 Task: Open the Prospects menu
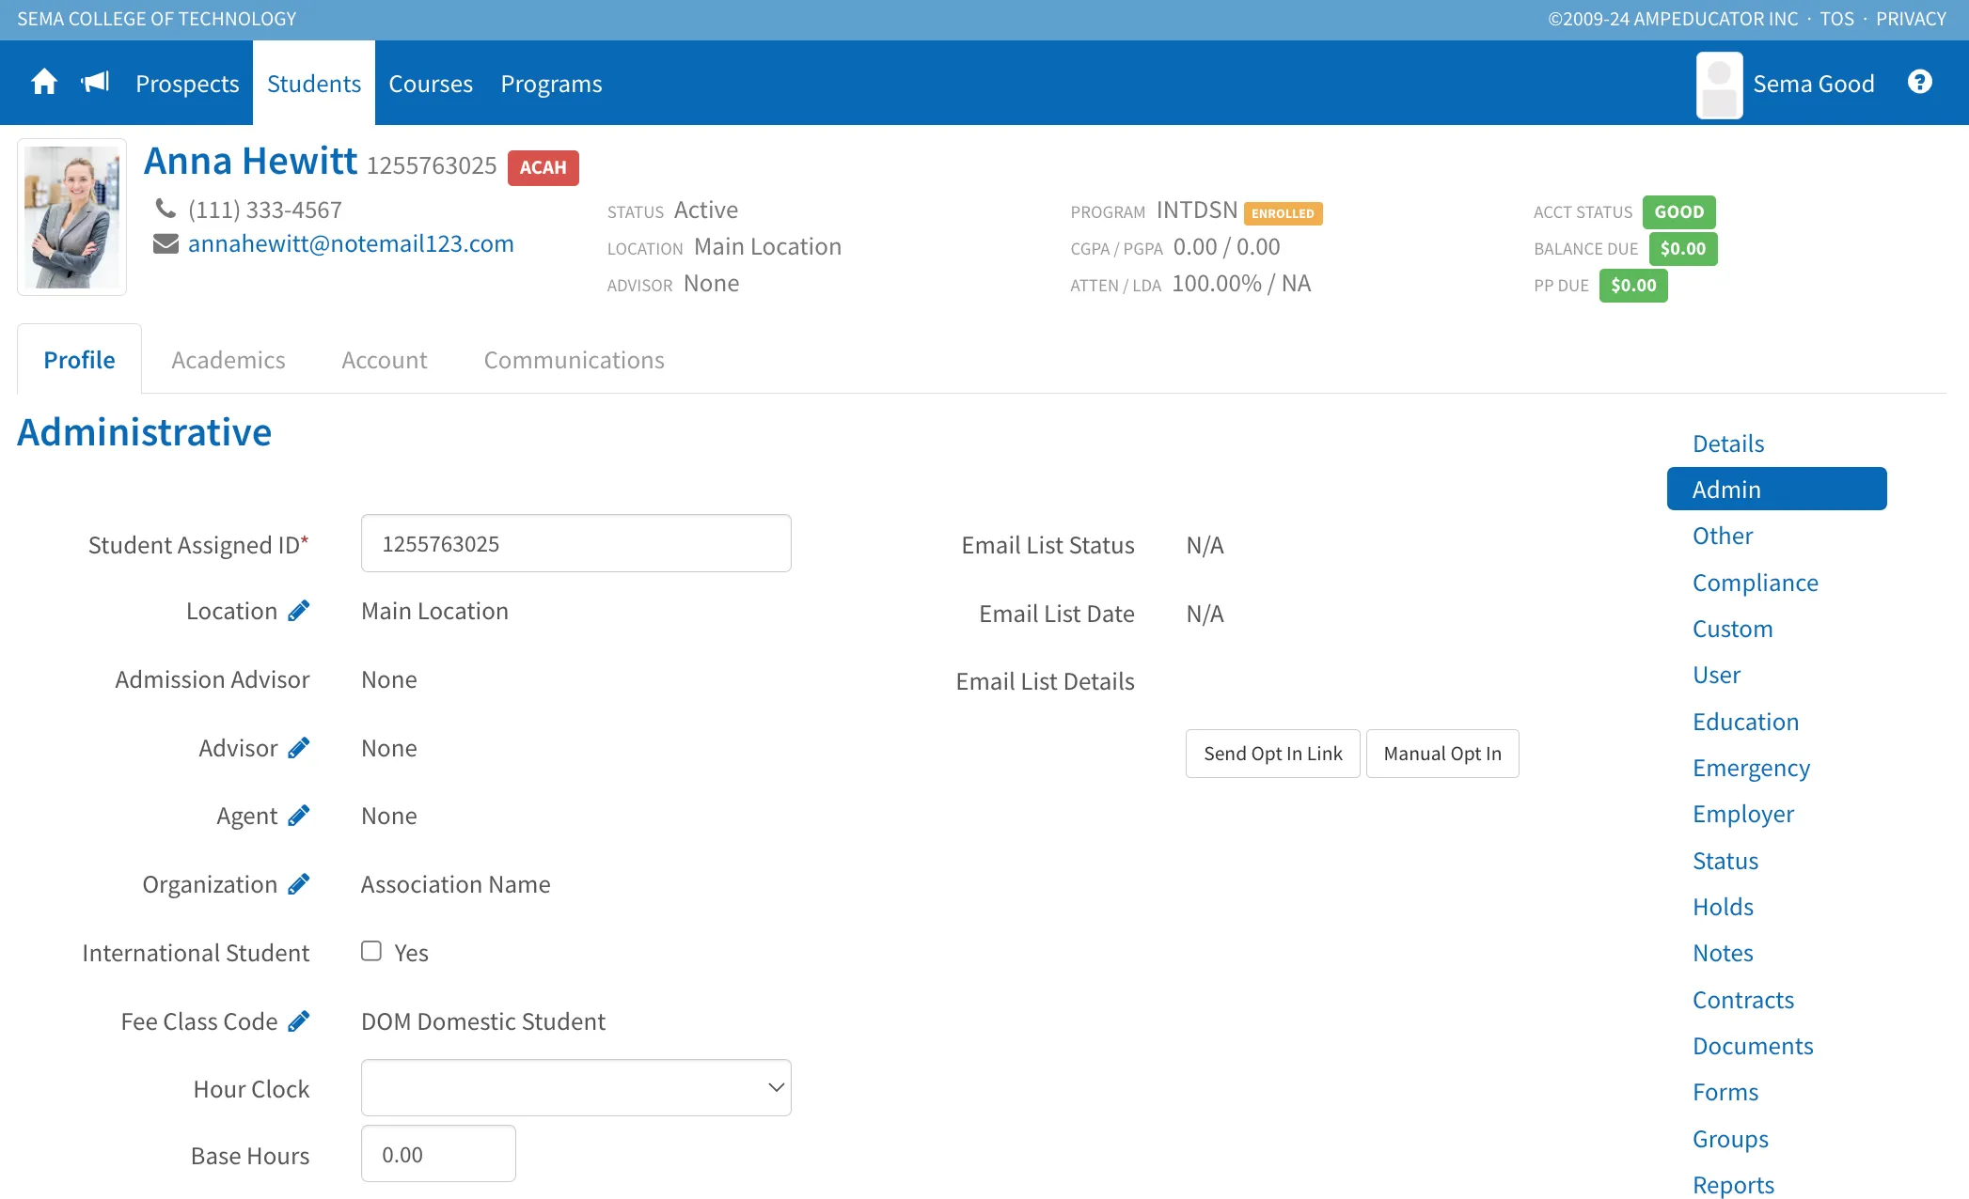tap(187, 84)
